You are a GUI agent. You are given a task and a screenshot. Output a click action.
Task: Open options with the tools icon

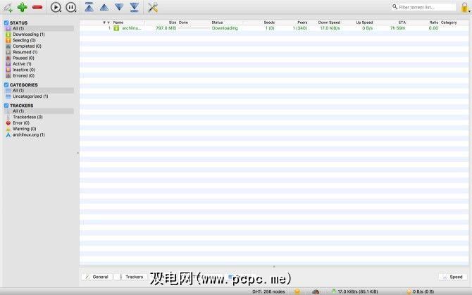[153, 7]
